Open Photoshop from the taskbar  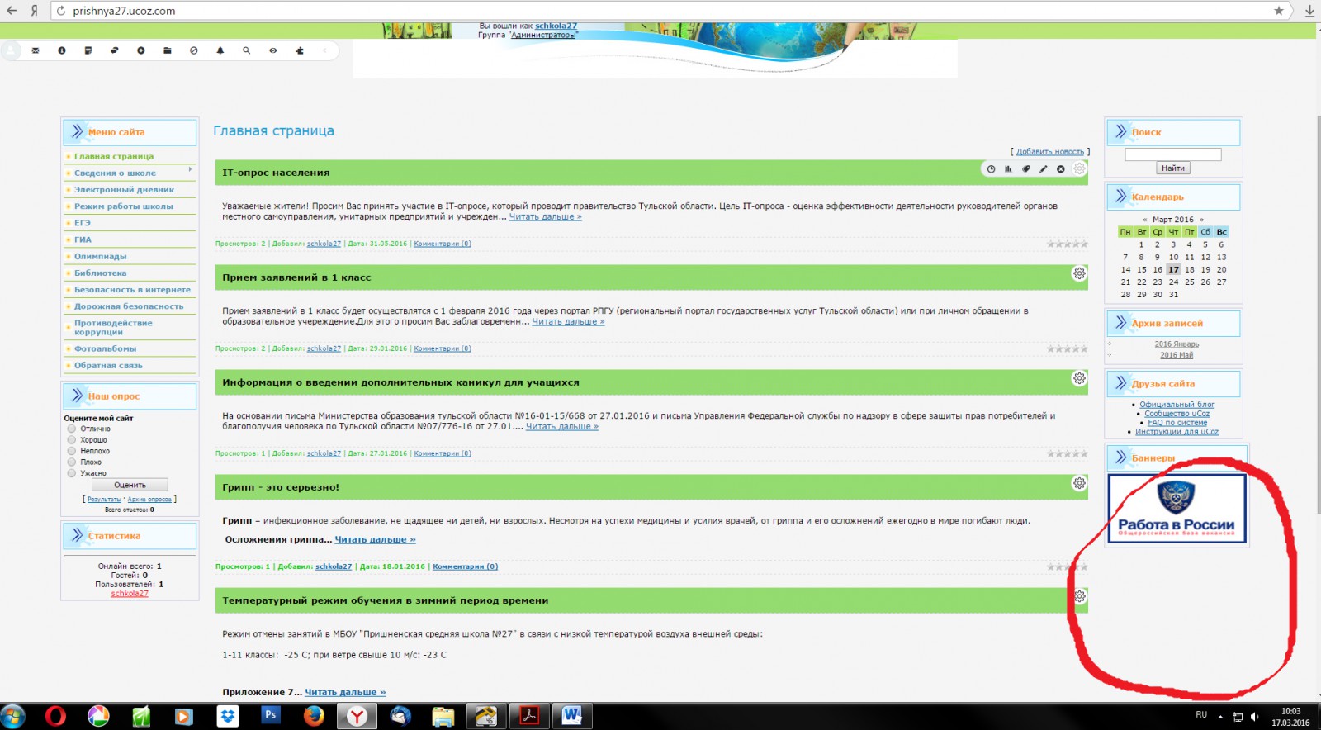coord(270,715)
